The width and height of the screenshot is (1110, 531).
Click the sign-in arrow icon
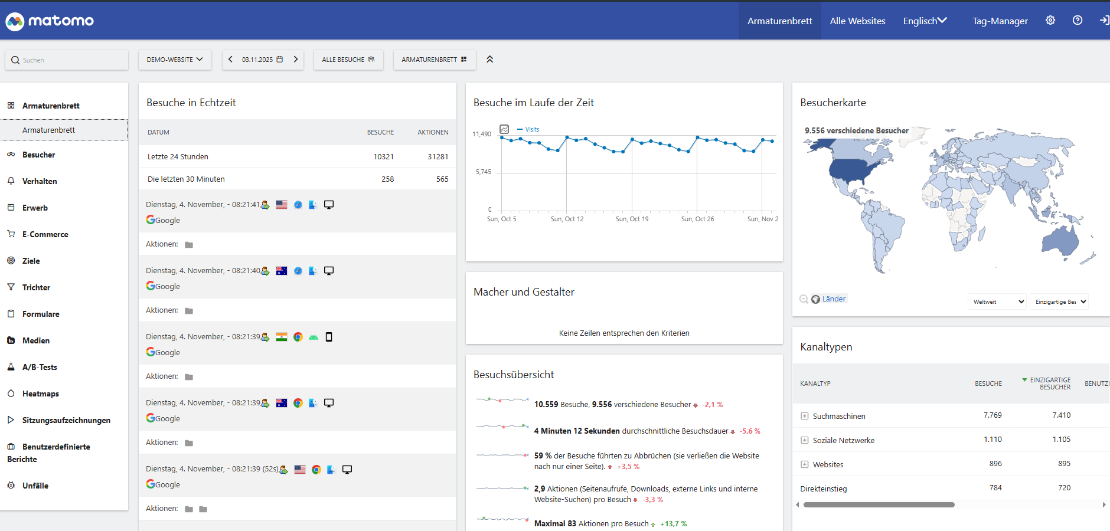(x=1104, y=20)
